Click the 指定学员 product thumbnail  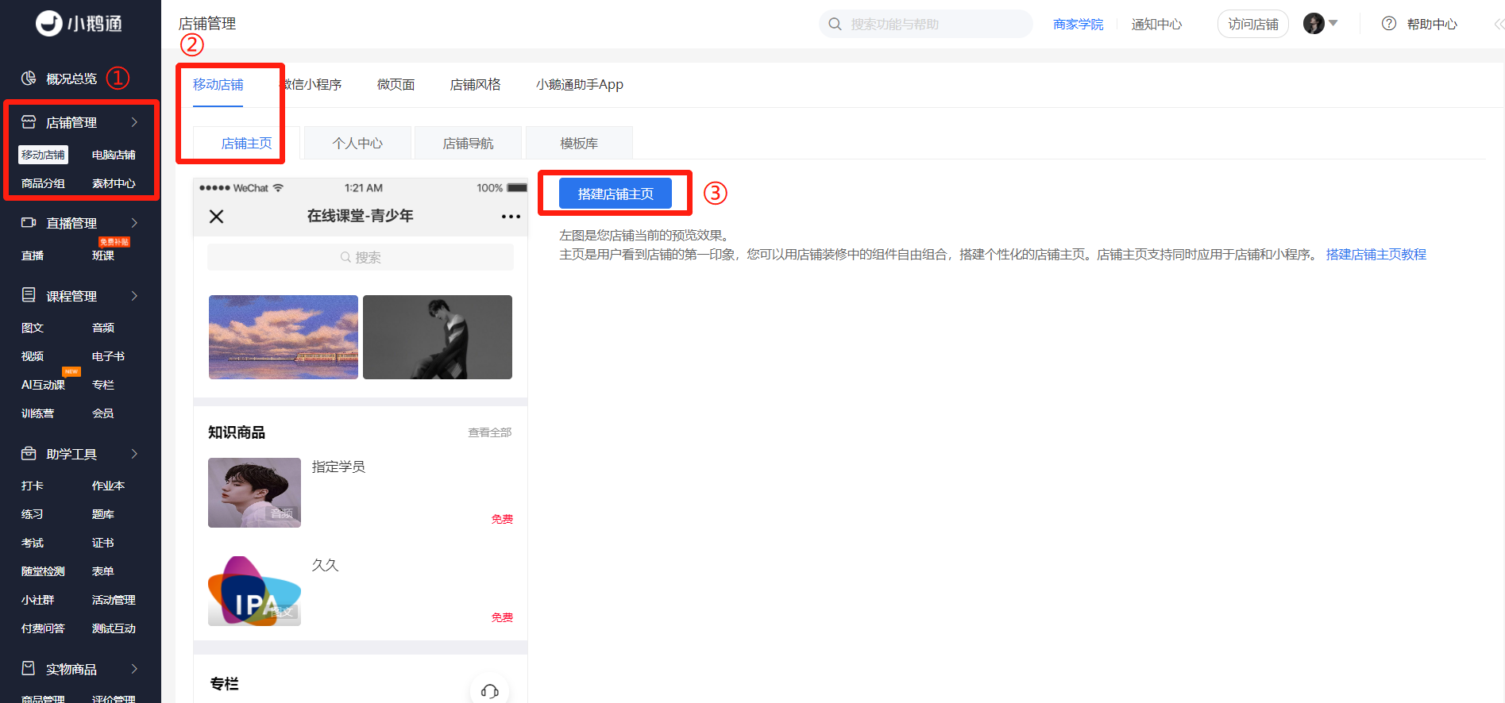[x=254, y=493]
